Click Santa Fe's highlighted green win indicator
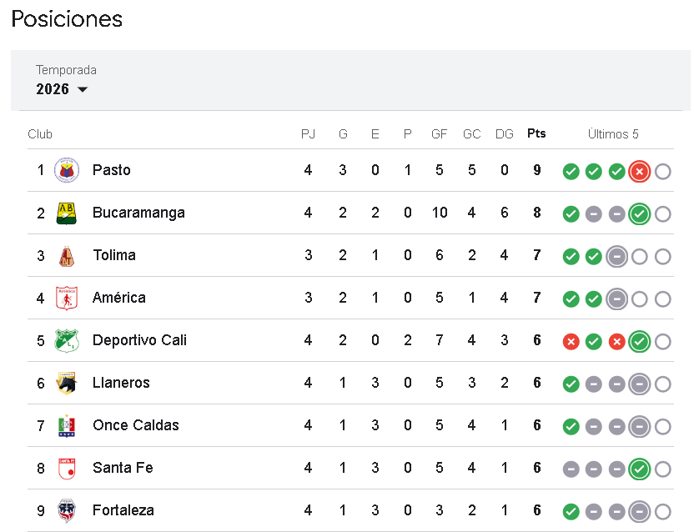This screenshot has height=532, width=694. (640, 469)
